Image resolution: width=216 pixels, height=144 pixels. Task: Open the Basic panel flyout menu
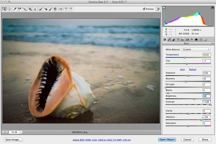[213, 43]
